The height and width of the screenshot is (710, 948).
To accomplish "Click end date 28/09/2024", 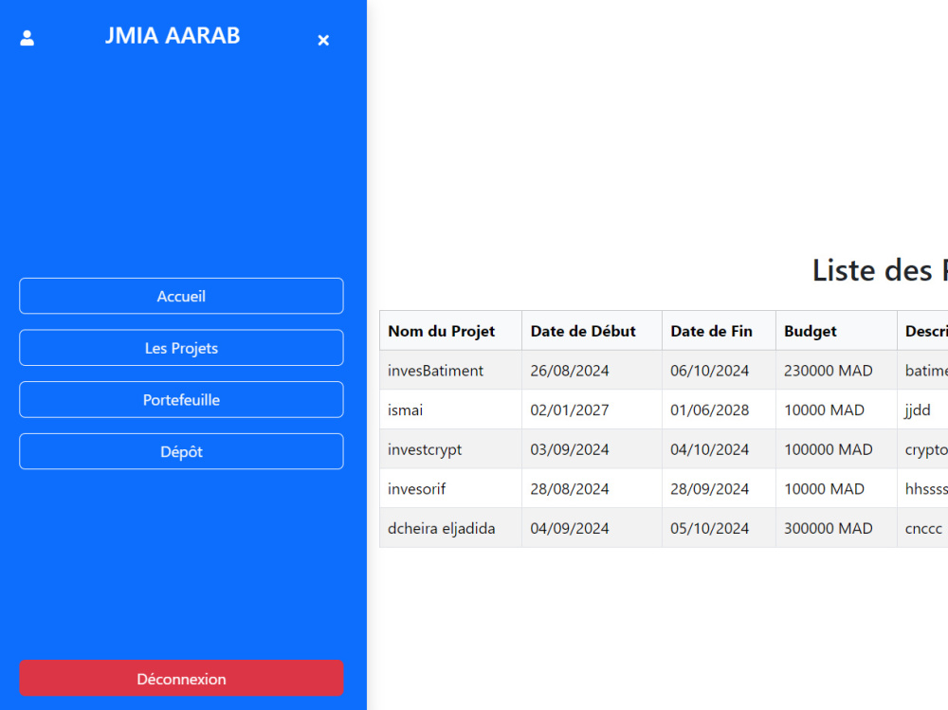I will point(710,488).
